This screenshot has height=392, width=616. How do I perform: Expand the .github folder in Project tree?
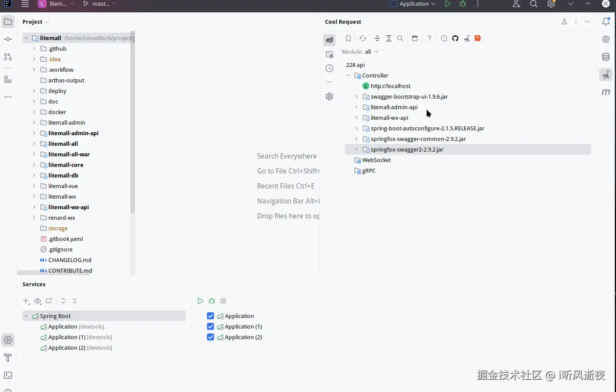click(x=34, y=48)
